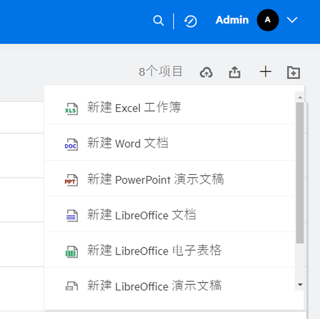Click the red PPT file icon
The image size is (320, 319).
pyautogui.click(x=71, y=180)
